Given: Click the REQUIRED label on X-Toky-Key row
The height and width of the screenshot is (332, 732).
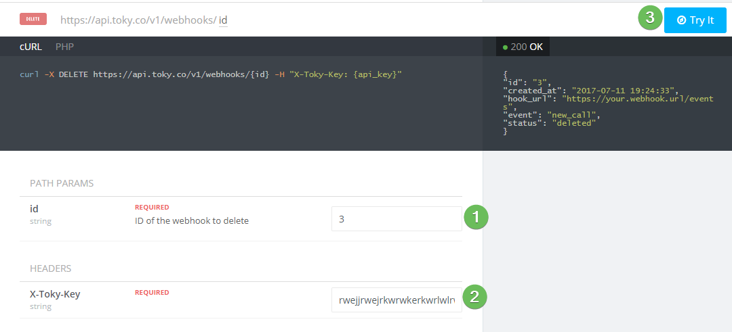Looking at the screenshot, I should (x=152, y=292).
